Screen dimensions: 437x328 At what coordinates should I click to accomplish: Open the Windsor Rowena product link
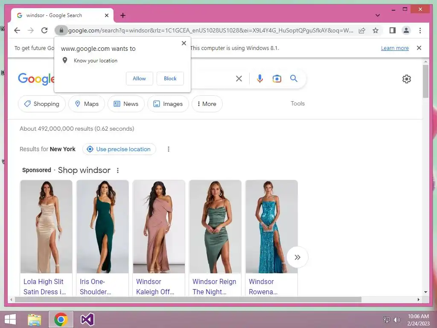click(263, 287)
